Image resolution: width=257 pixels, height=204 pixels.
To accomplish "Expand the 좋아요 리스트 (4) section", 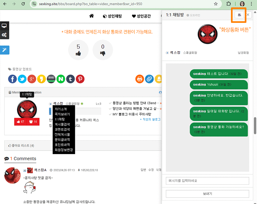I will pos(21,145).
